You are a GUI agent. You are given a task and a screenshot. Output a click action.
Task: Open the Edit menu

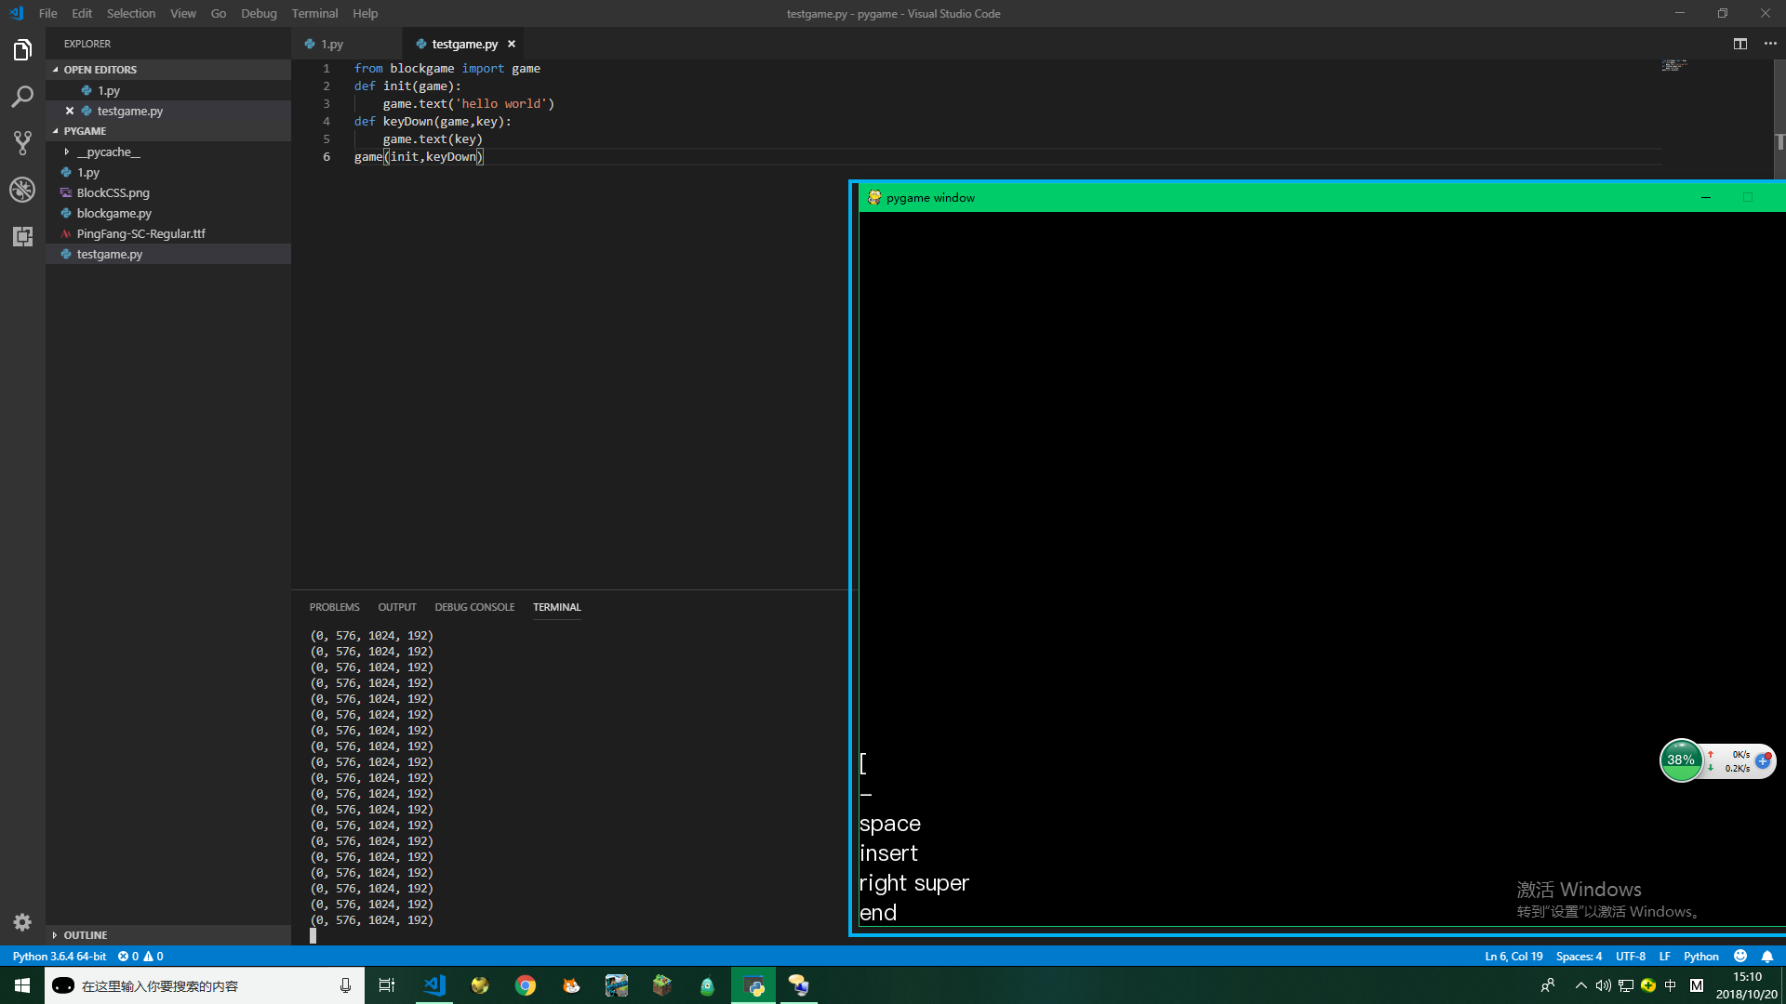tap(82, 13)
